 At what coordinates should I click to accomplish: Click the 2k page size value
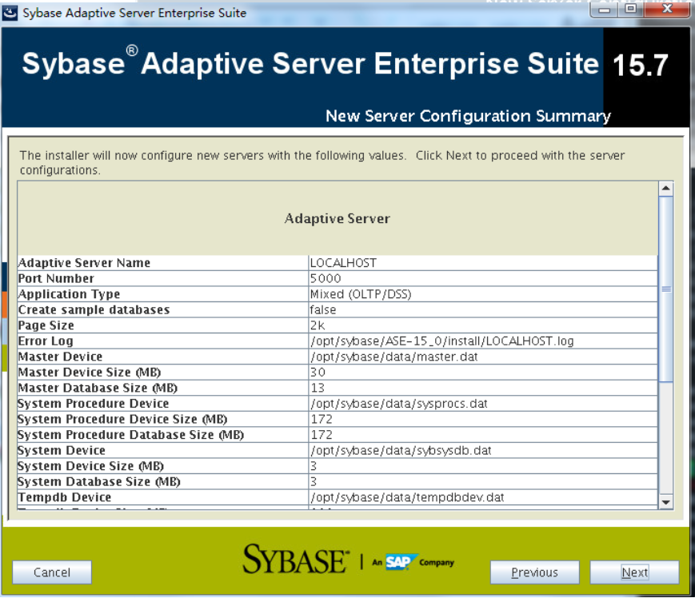tap(318, 325)
